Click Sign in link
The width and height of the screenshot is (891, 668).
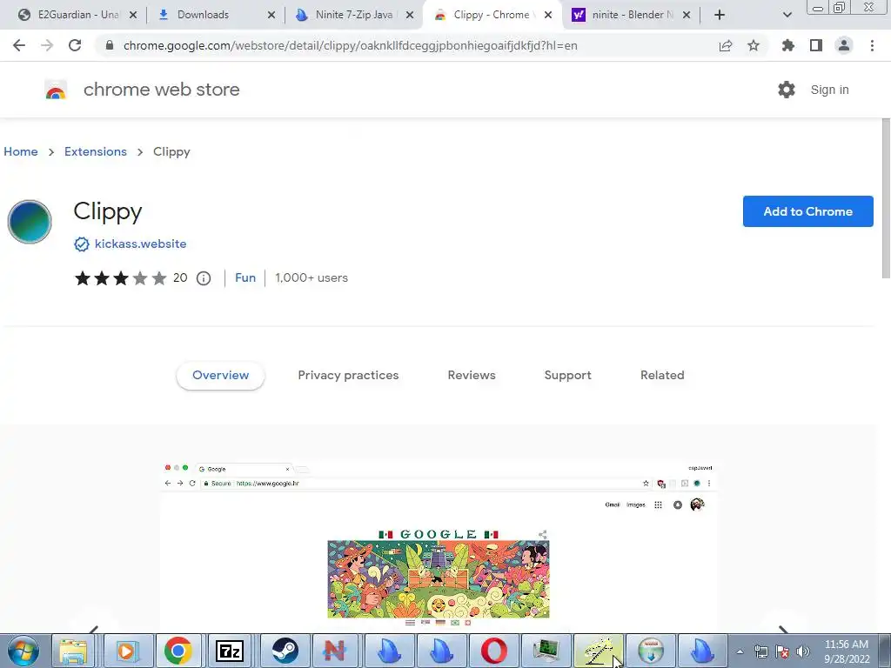coord(829,90)
